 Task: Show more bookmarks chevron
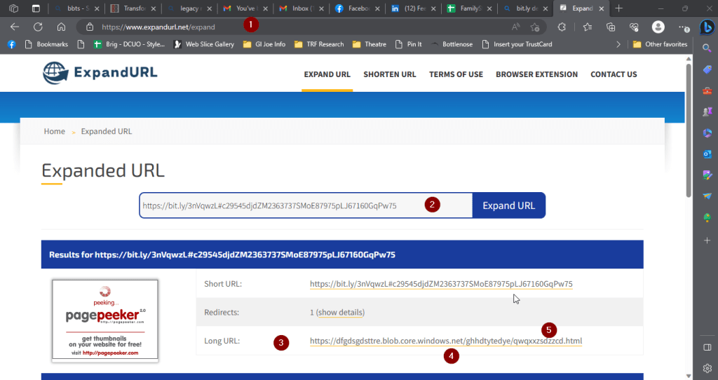[618, 44]
